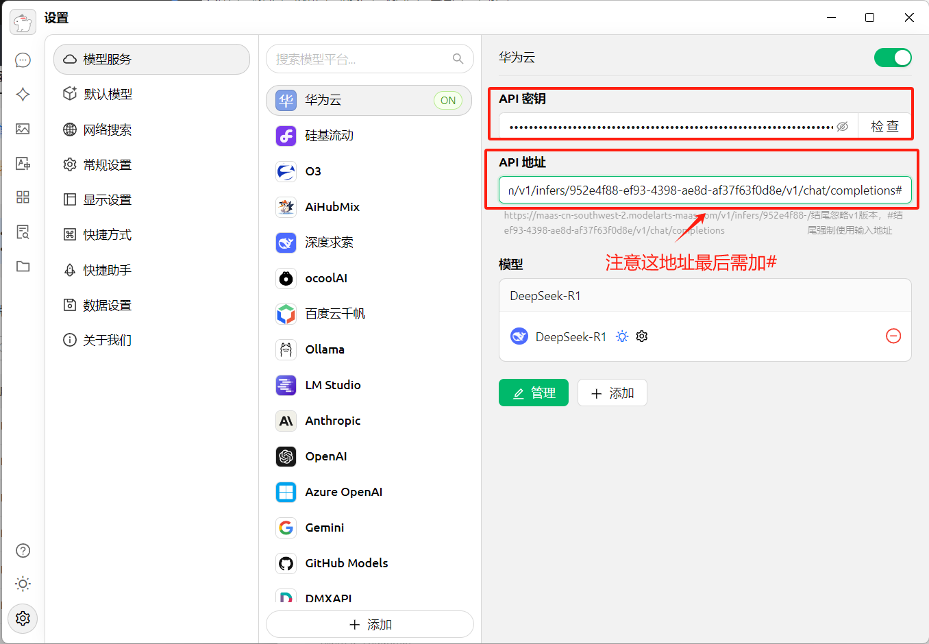
Task: Select the Ollama provider icon
Action: (x=286, y=349)
